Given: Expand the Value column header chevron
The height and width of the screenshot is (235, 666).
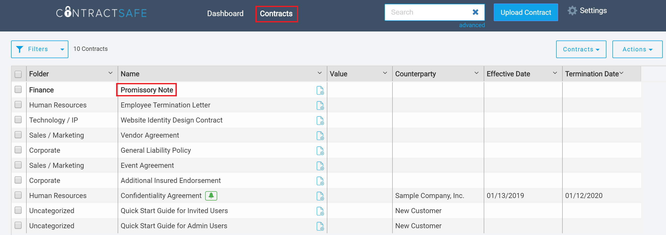Looking at the screenshot, I should click(x=385, y=73).
